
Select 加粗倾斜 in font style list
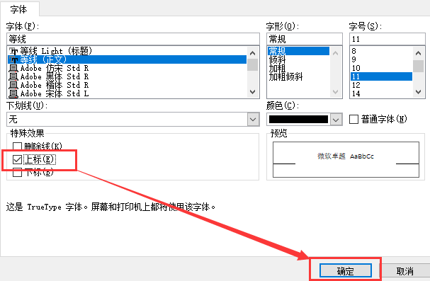(x=285, y=76)
